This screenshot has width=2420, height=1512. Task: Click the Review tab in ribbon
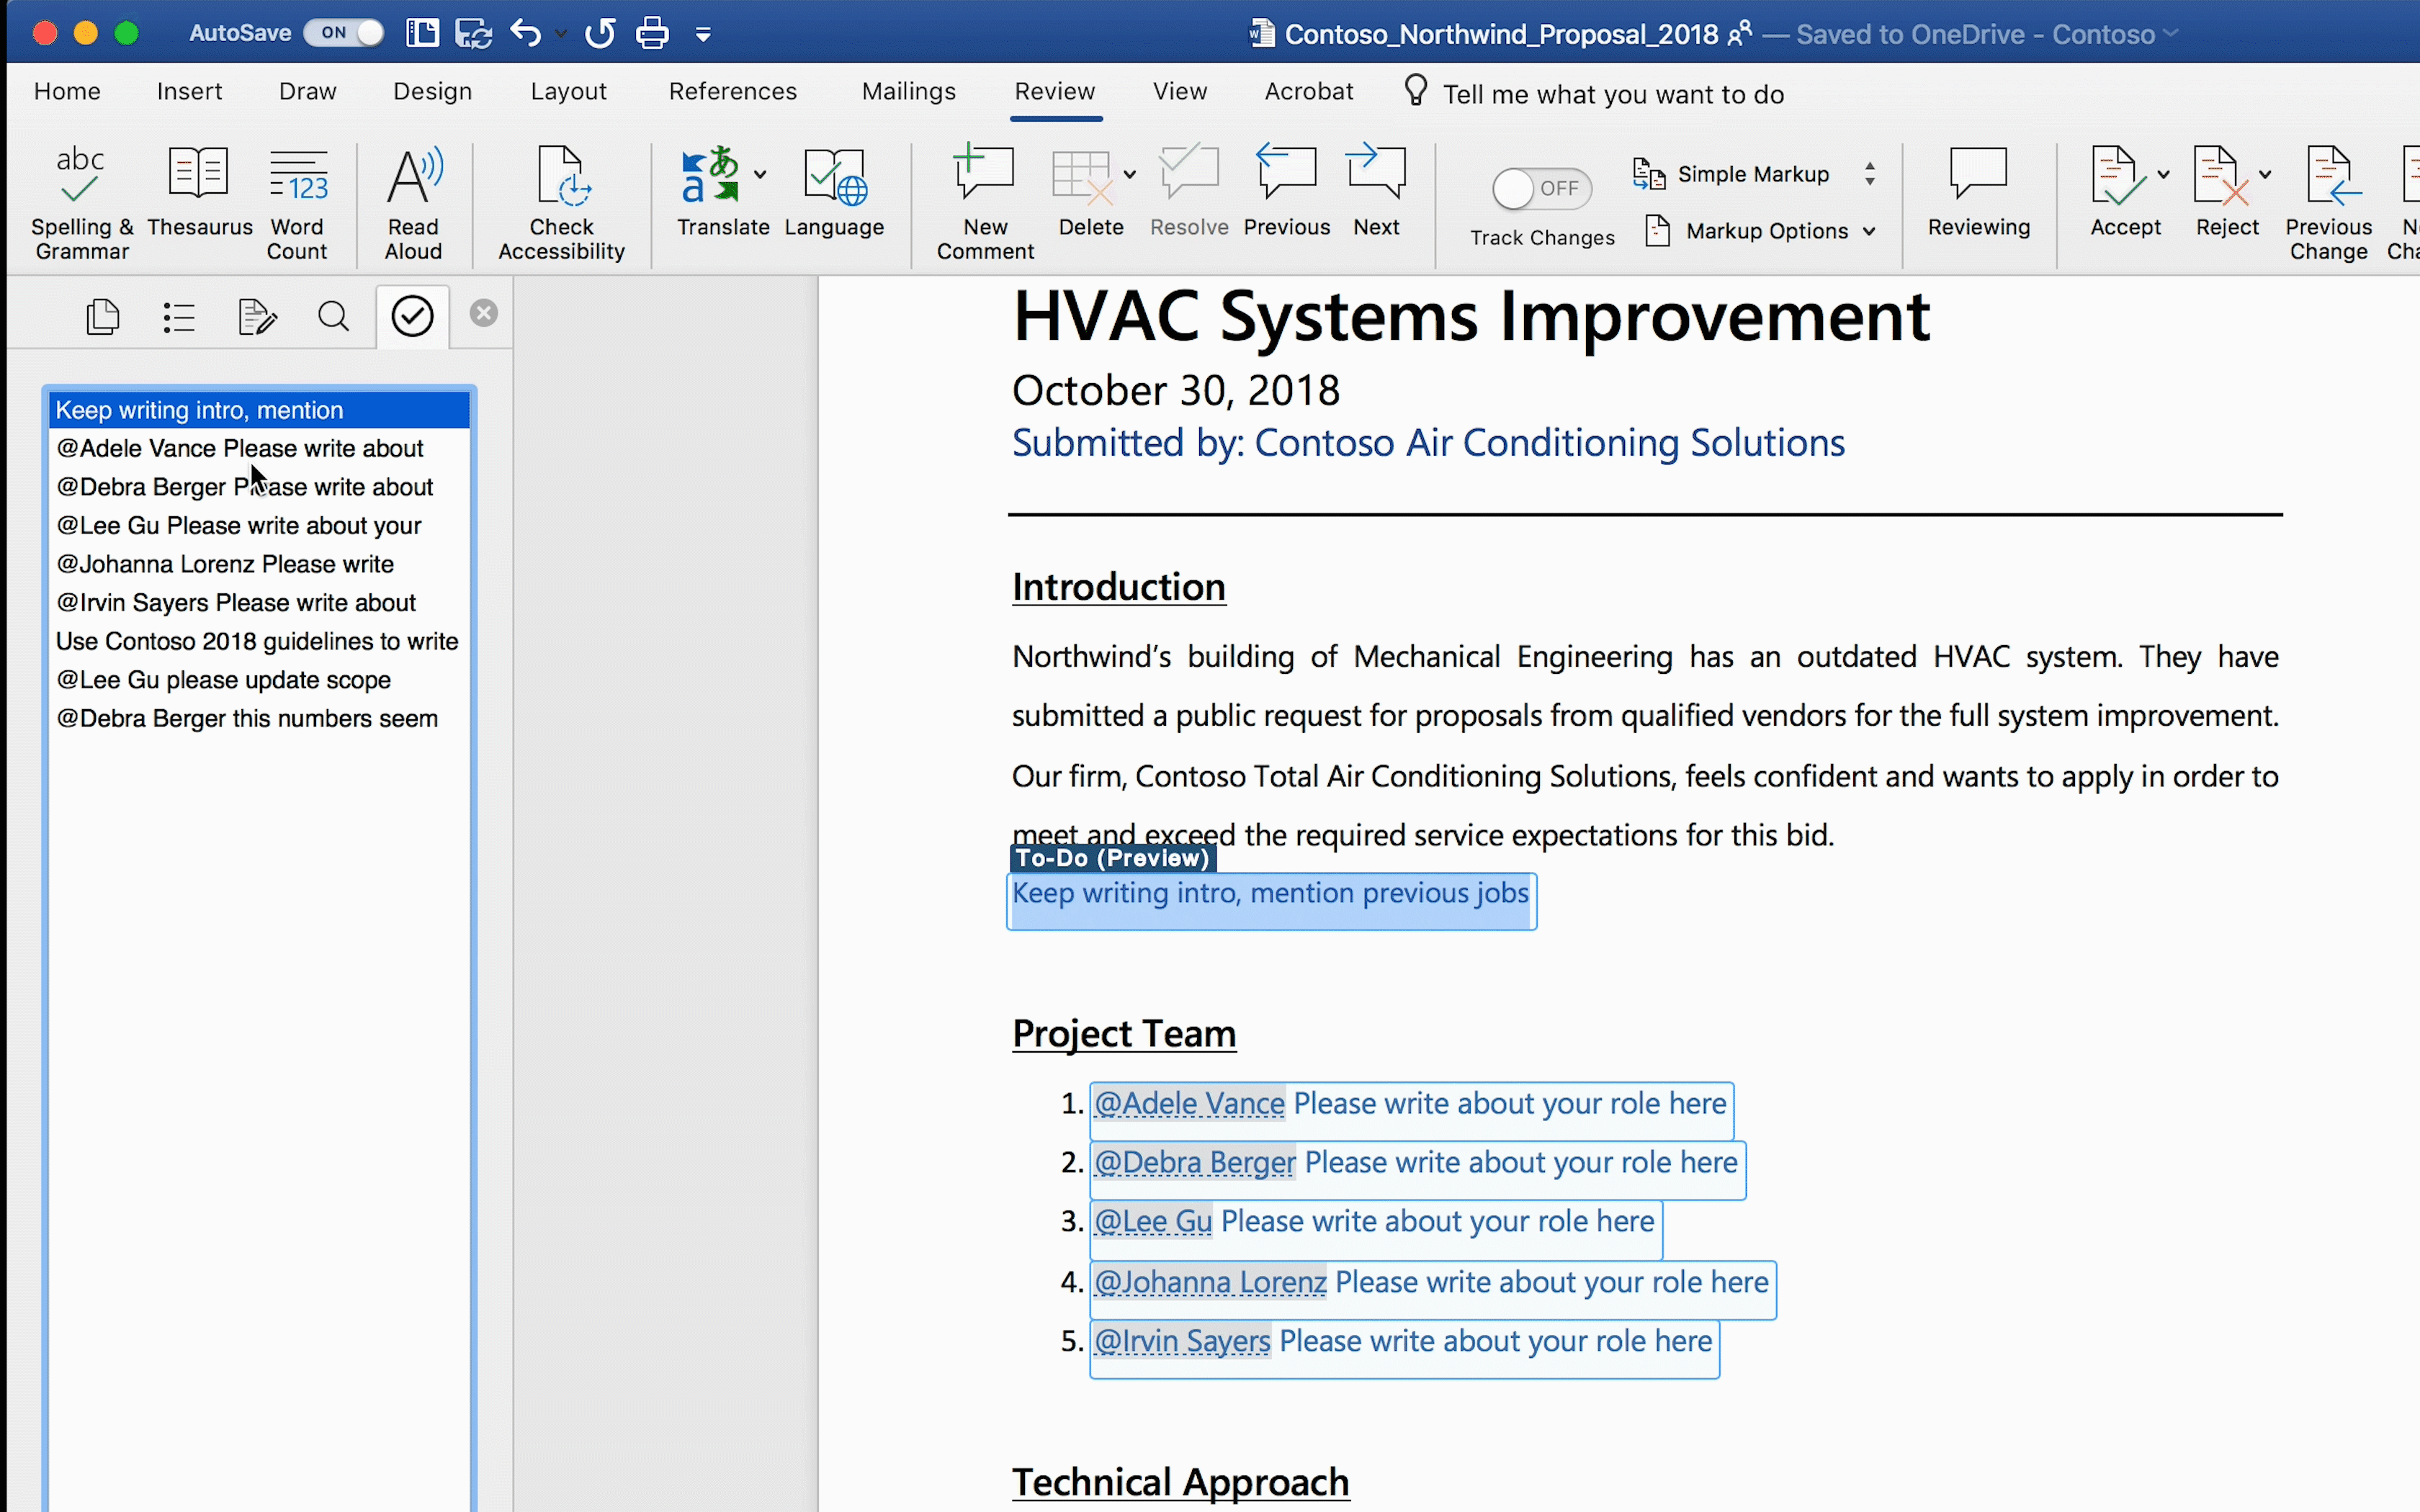coord(1054,91)
